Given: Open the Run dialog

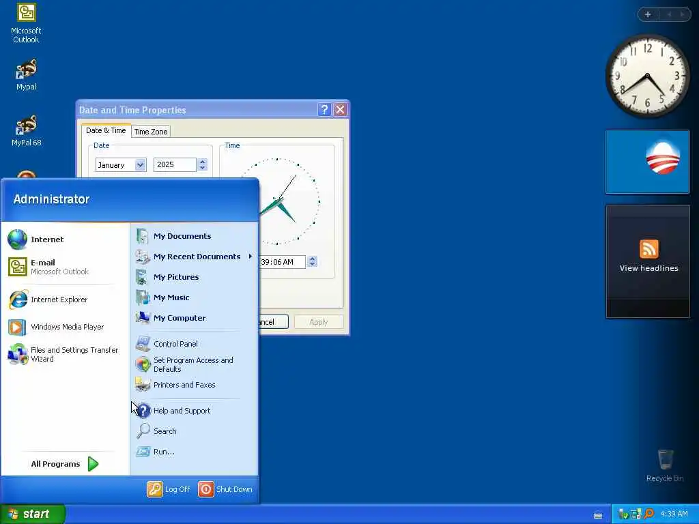Looking at the screenshot, I should coord(193,452).
